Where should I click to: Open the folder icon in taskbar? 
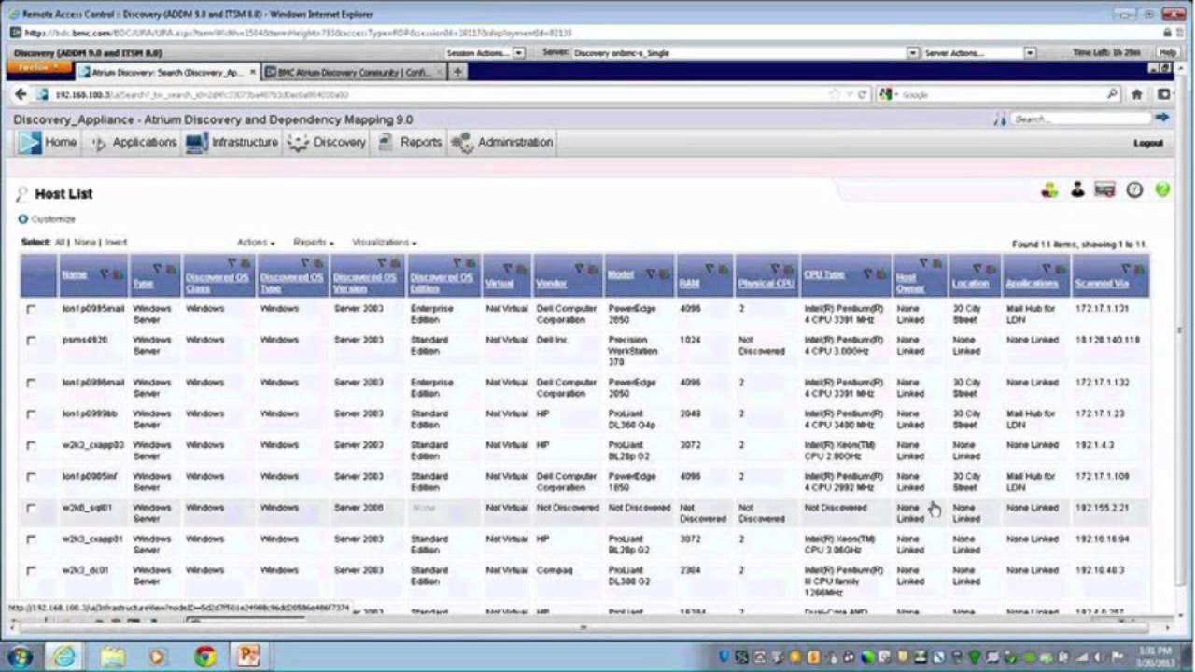[x=112, y=656]
